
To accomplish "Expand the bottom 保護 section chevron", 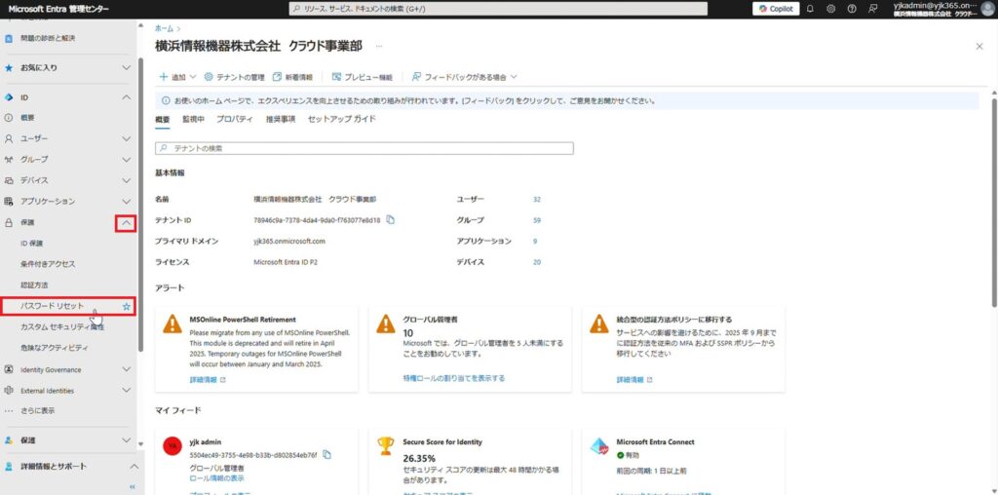I will (126, 440).
